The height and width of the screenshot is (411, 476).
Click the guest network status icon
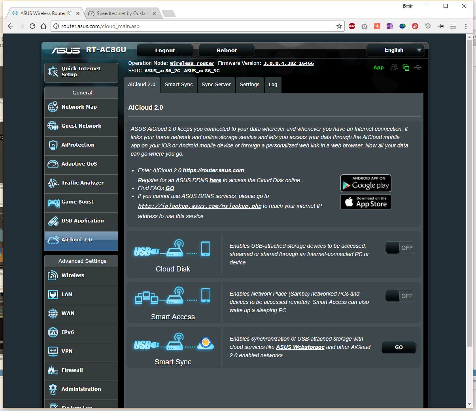(x=394, y=68)
